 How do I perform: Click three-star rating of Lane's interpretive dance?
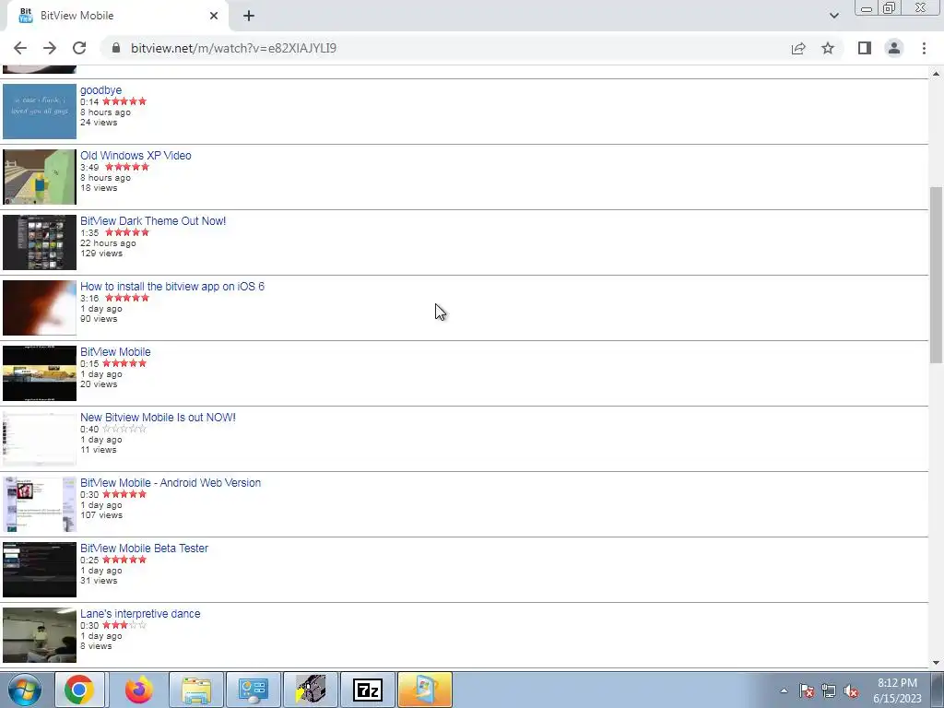point(124,625)
